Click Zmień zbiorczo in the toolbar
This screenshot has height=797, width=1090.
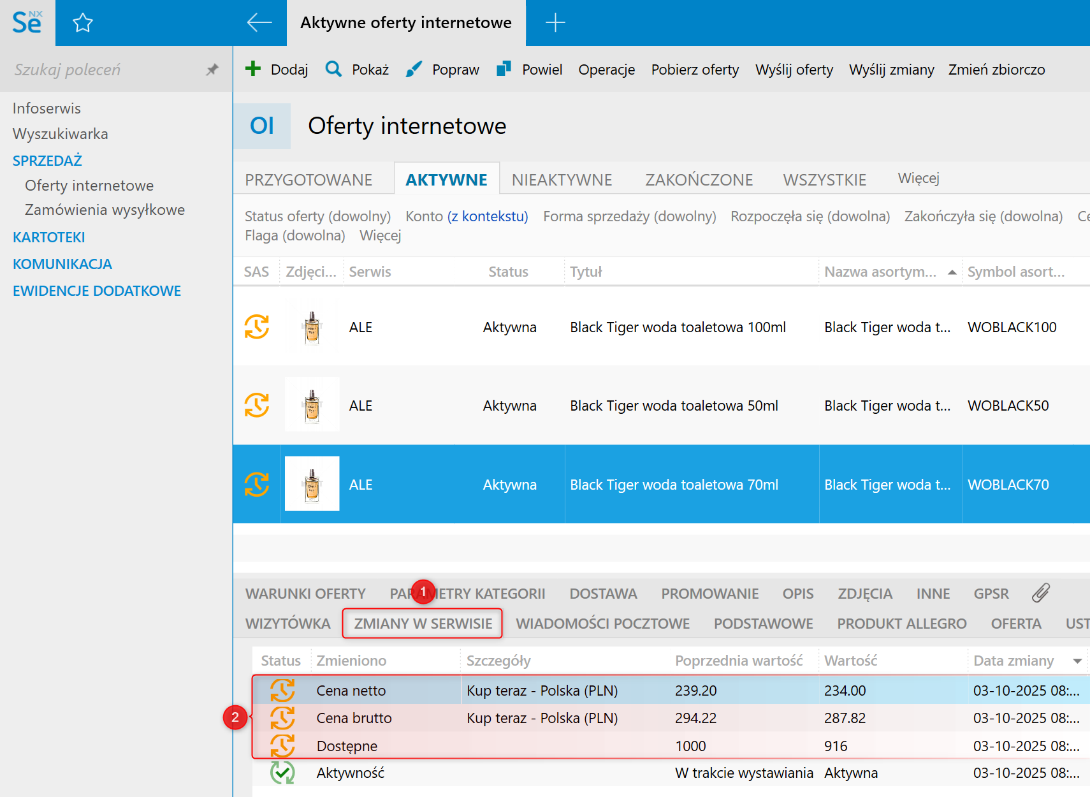click(x=997, y=69)
